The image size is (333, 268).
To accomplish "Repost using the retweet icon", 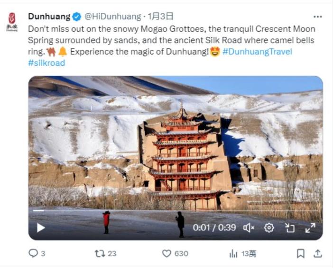I will pyautogui.click(x=100, y=253).
